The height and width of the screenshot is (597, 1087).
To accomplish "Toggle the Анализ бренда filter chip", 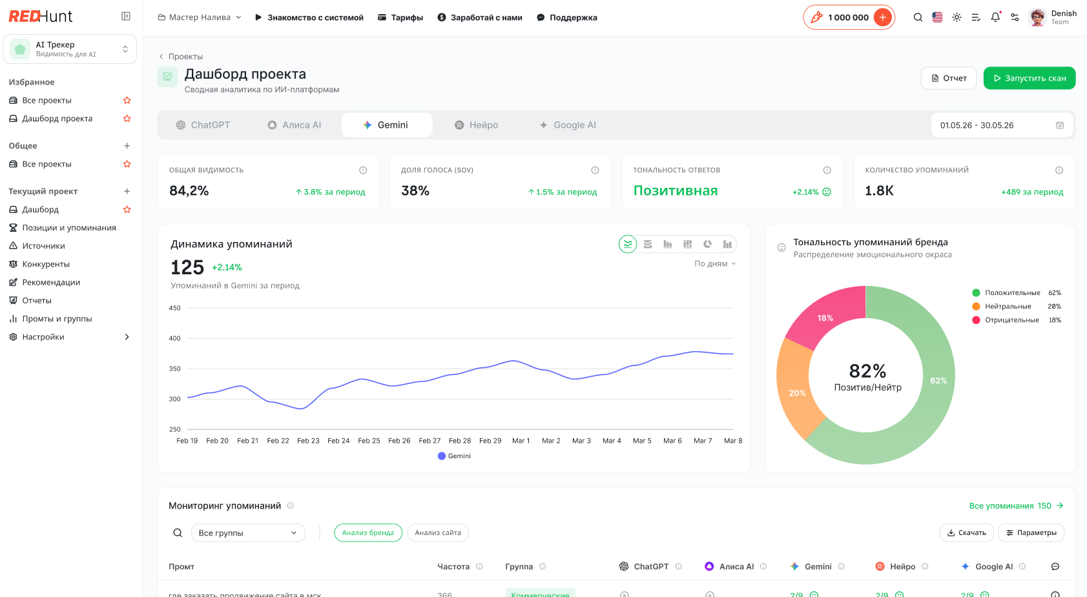I will 368,533.
